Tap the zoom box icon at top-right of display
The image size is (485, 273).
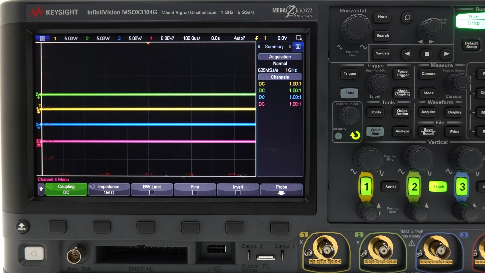(x=299, y=38)
